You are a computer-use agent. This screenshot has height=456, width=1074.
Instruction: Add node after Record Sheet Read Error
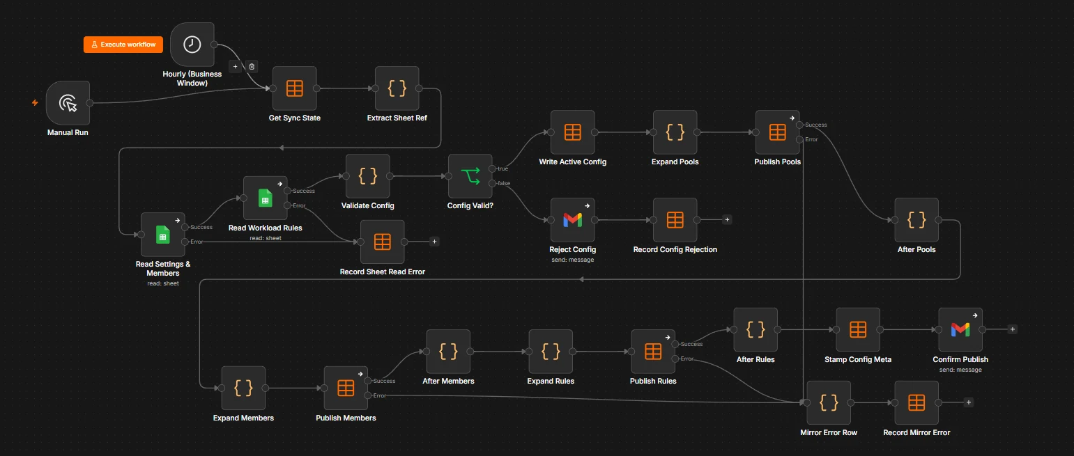point(434,242)
